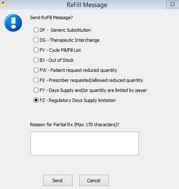Select the DF Generic Substitution radio button
The height and width of the screenshot is (189, 179).
tap(36, 30)
